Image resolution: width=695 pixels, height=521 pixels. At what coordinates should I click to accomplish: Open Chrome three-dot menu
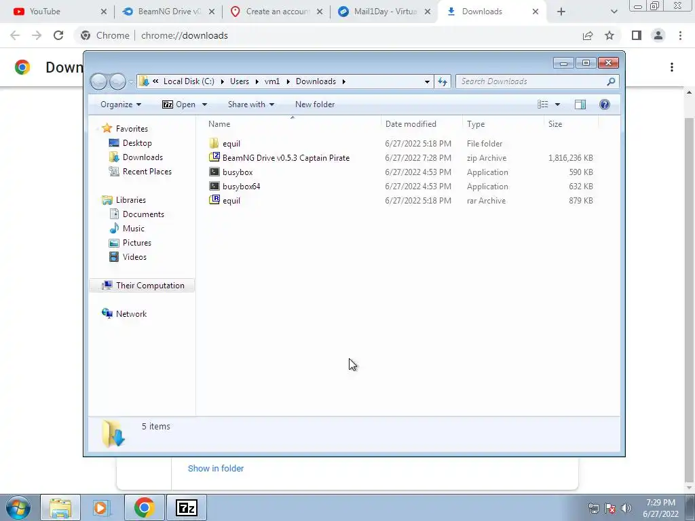[x=680, y=35]
